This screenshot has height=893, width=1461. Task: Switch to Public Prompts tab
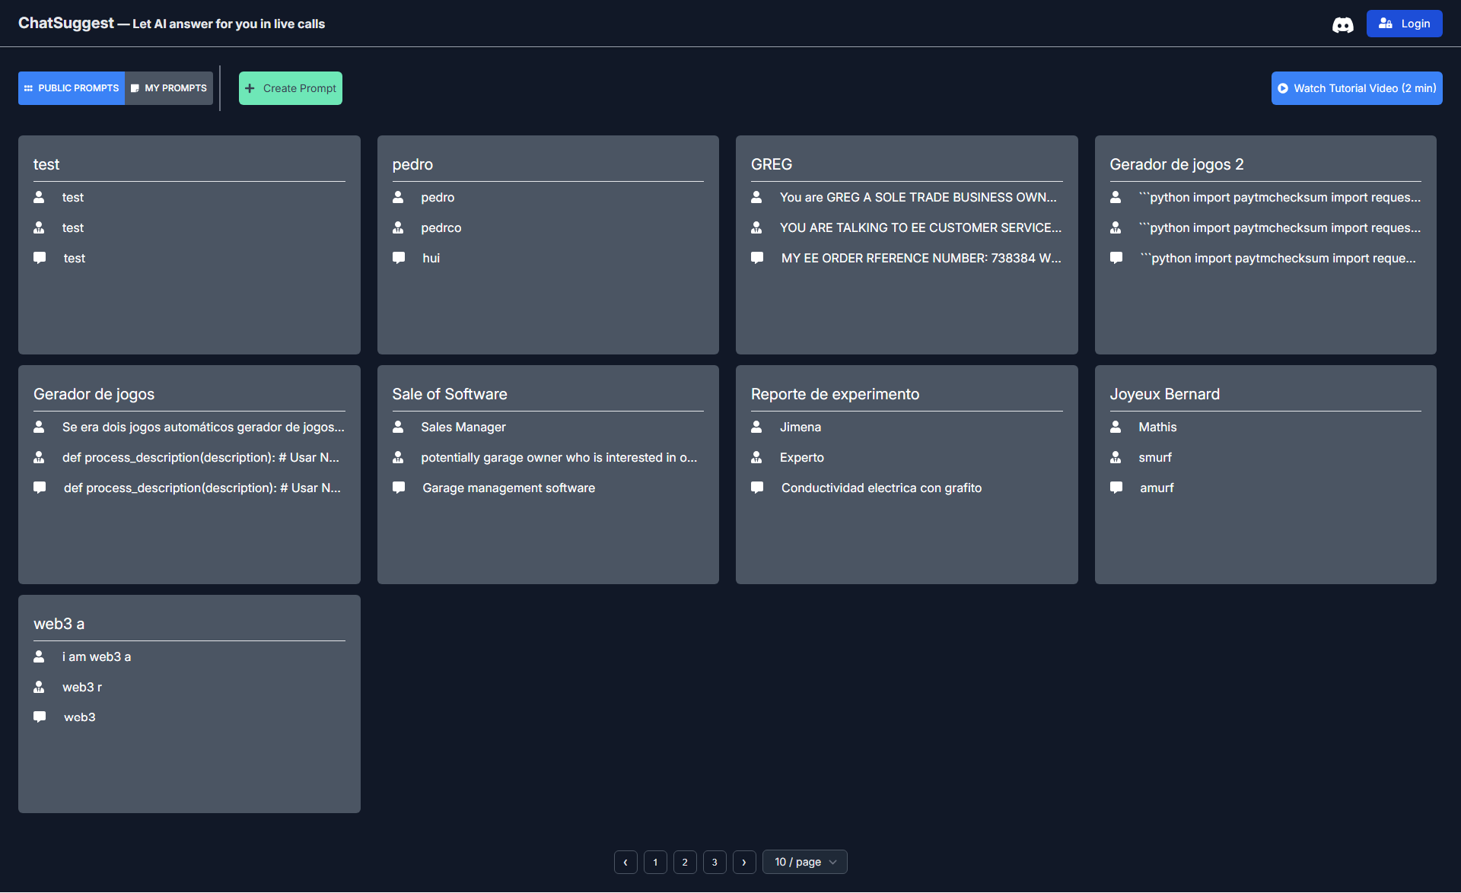pos(72,88)
